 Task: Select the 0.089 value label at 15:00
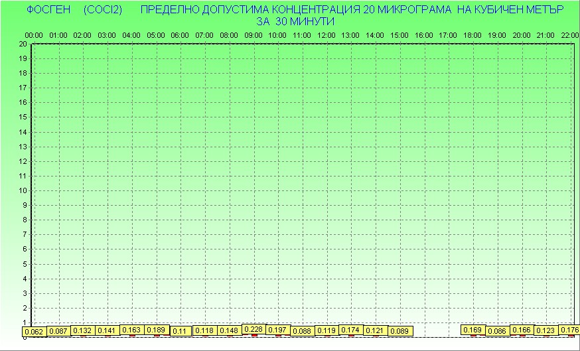coord(399,331)
